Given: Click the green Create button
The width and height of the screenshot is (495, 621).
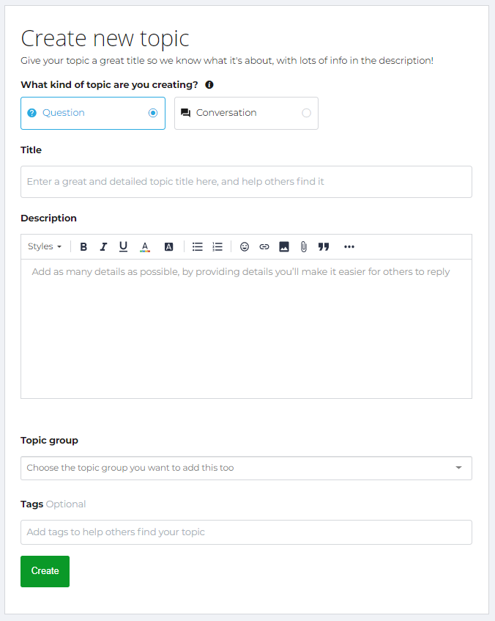Looking at the screenshot, I should point(45,571).
